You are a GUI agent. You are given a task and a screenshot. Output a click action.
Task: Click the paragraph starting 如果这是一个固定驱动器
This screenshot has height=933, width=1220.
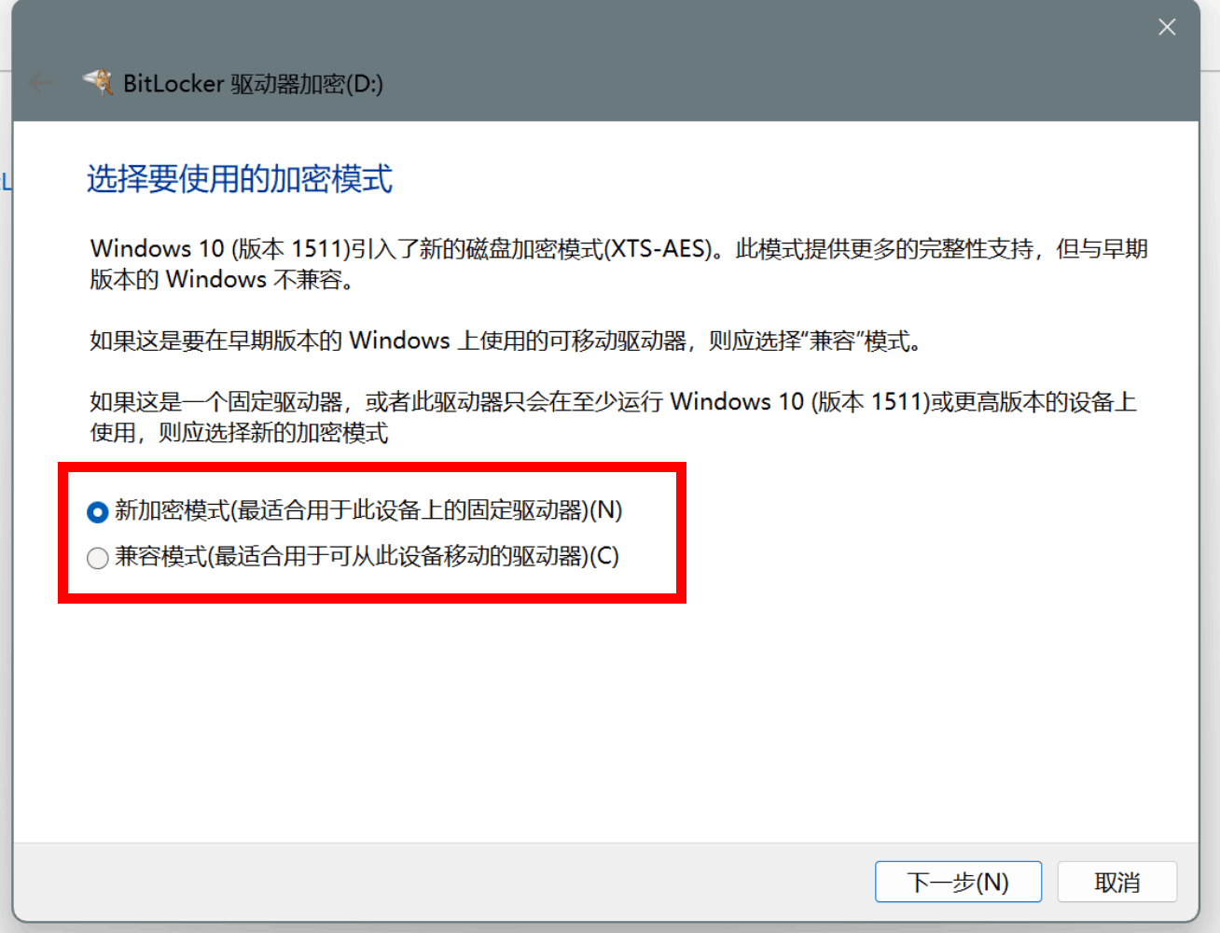click(613, 417)
